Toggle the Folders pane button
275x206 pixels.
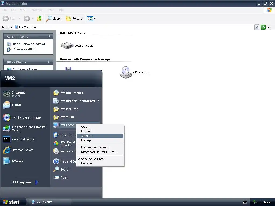[74, 19]
